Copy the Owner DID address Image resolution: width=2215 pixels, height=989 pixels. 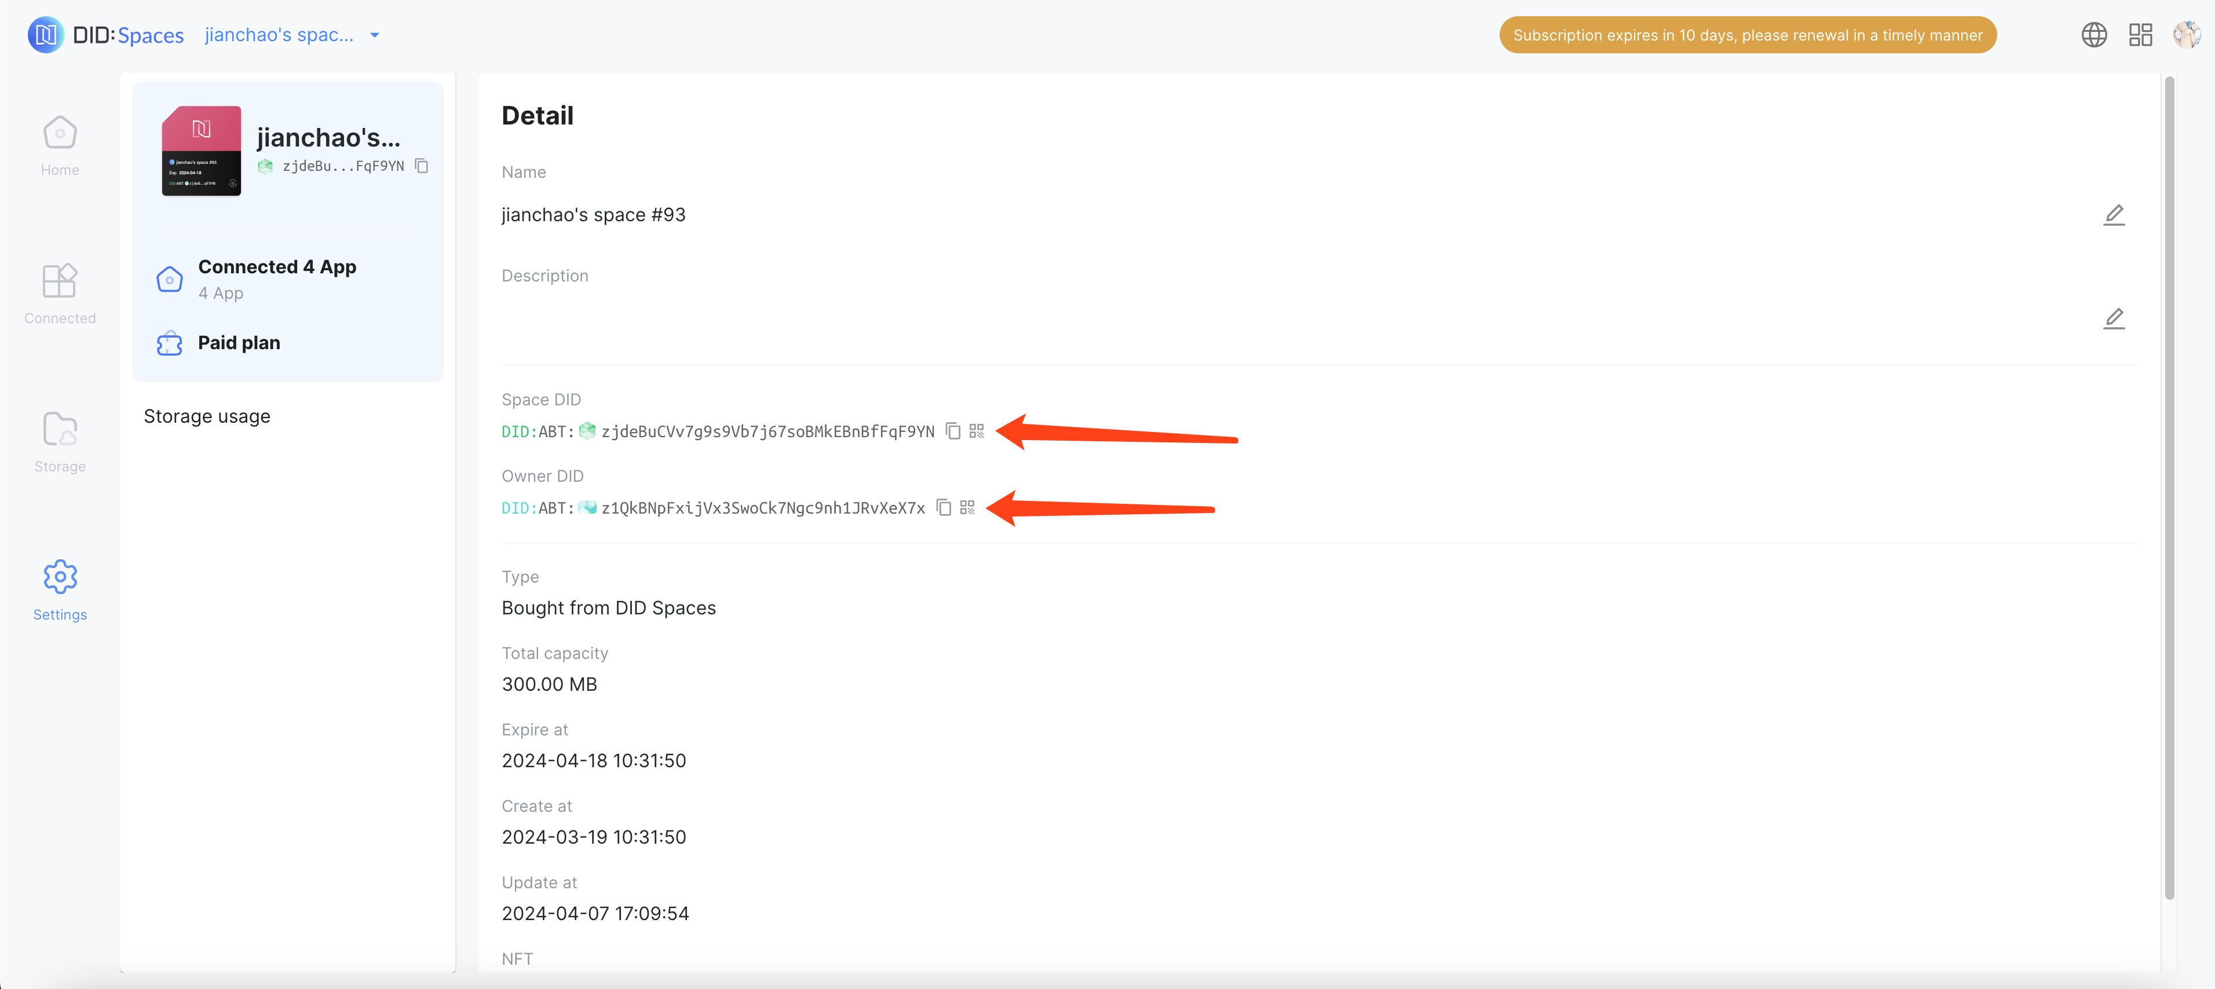coord(943,507)
